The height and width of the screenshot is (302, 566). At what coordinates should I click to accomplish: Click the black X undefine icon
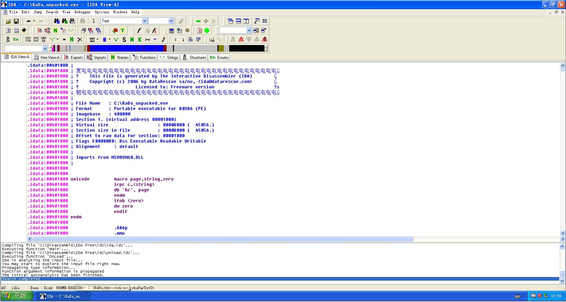coord(80,40)
